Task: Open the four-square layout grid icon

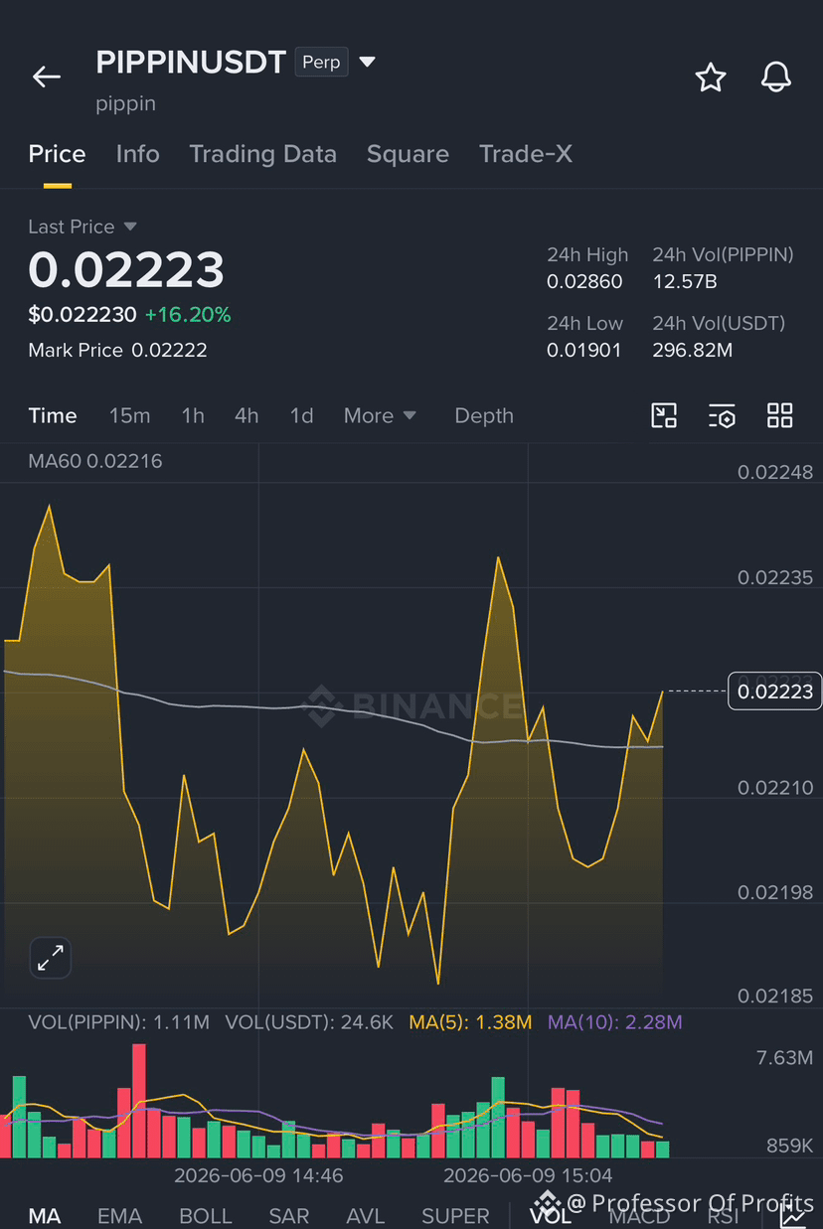Action: 780,415
